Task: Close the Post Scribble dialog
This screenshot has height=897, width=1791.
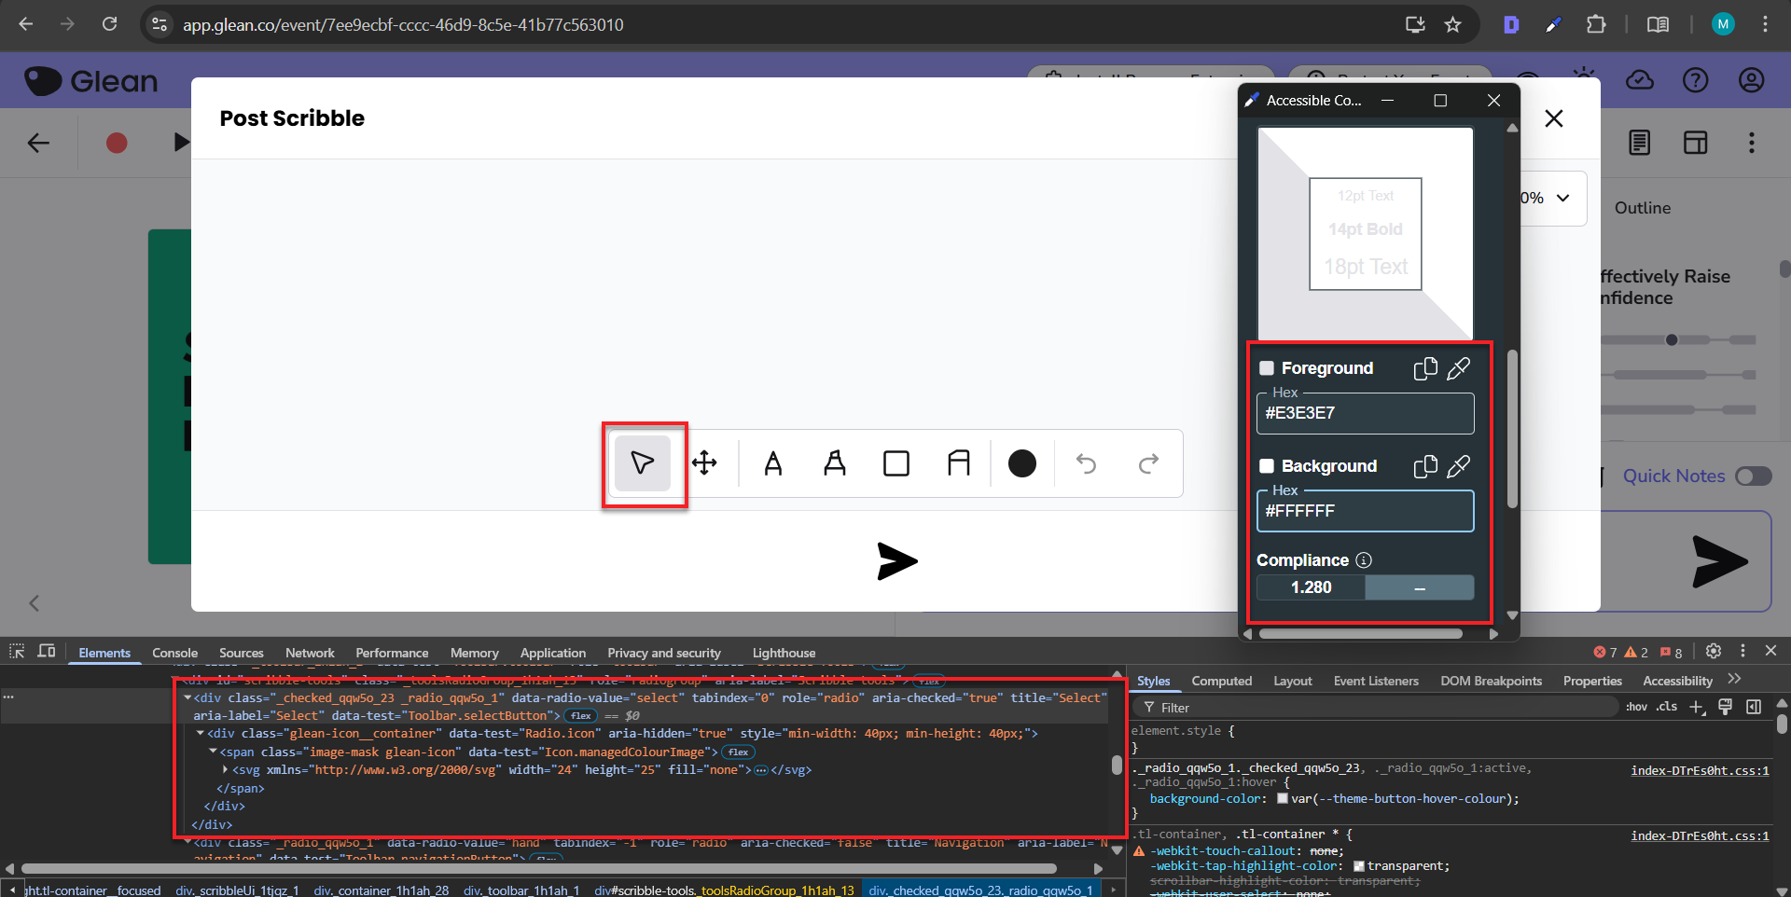Action: point(1553,118)
